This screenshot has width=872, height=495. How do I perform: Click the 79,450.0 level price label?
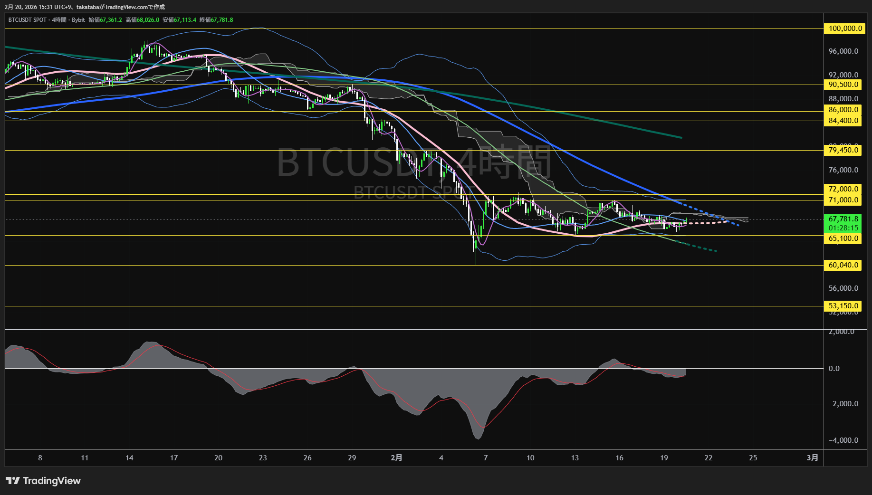coord(843,150)
